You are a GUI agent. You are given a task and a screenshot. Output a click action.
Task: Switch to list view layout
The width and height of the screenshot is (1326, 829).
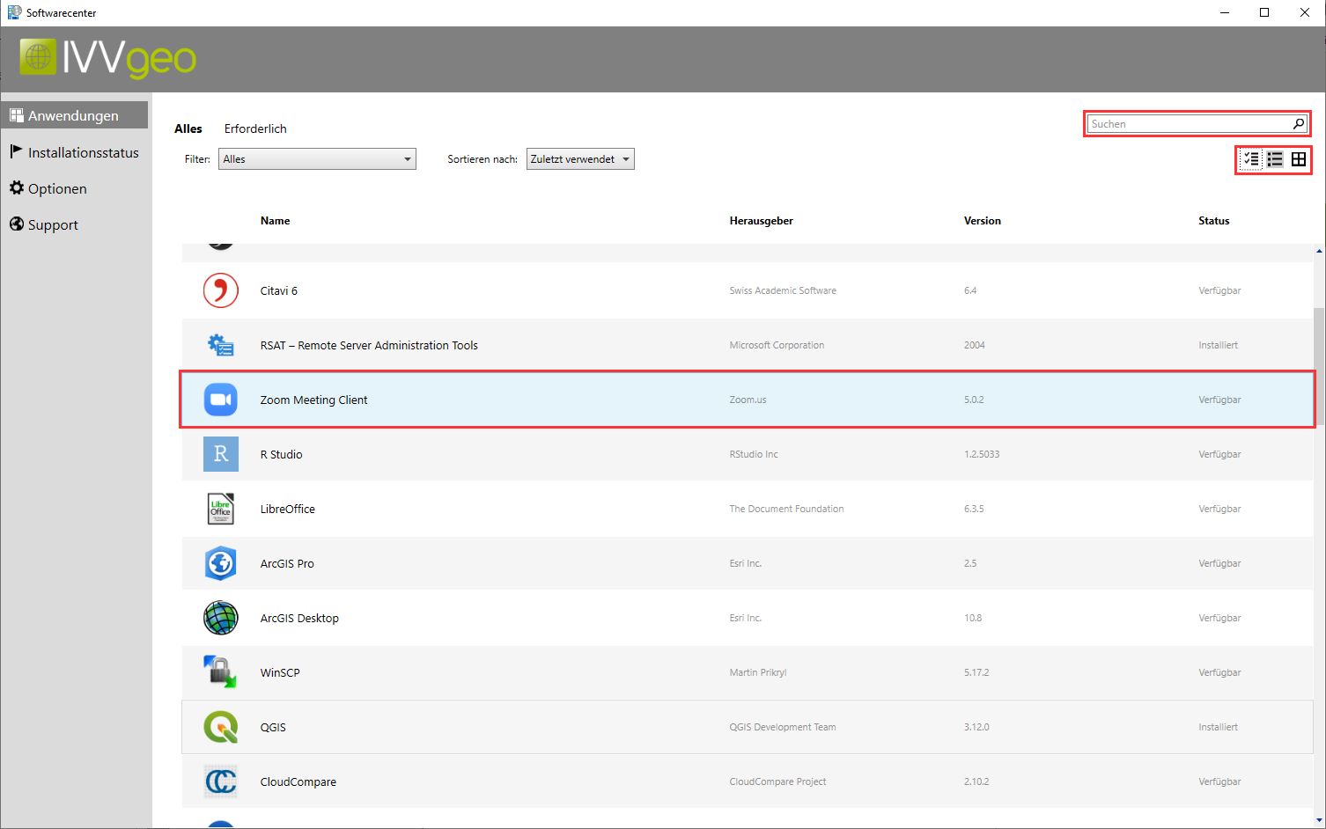1275,159
